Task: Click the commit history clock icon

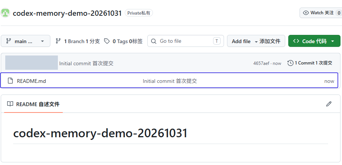Action: pyautogui.click(x=290, y=63)
